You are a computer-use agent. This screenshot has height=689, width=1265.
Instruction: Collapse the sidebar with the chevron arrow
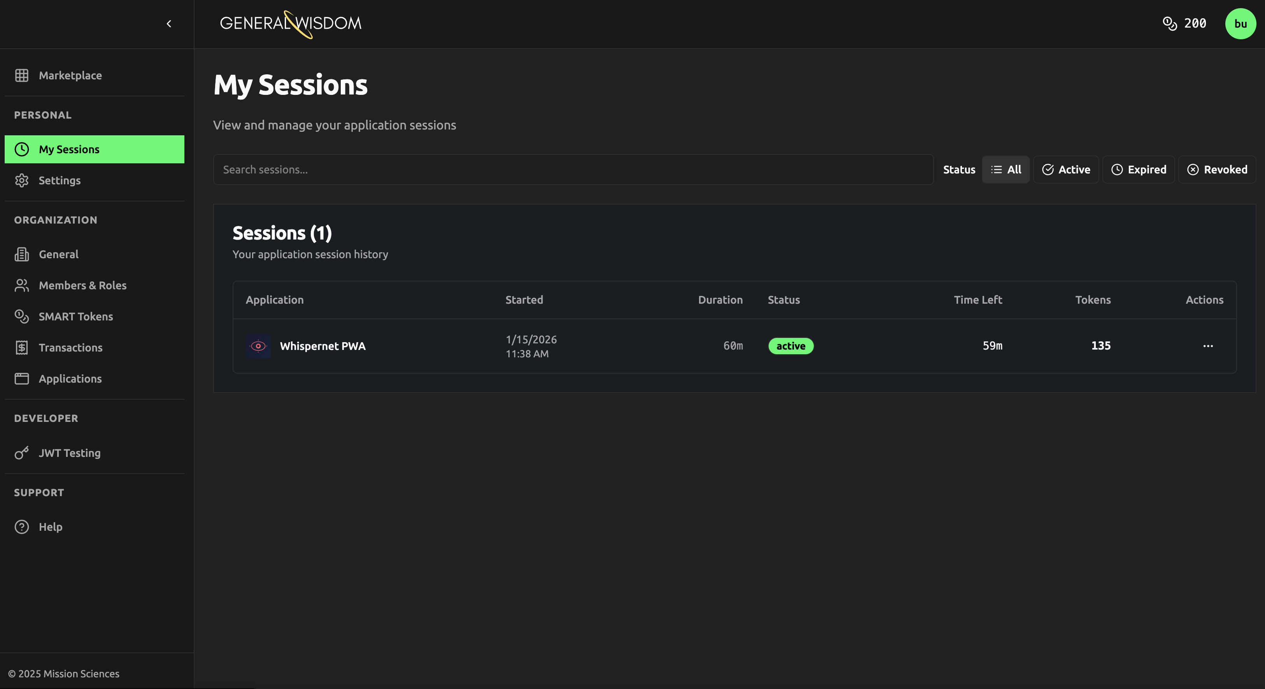pos(169,24)
